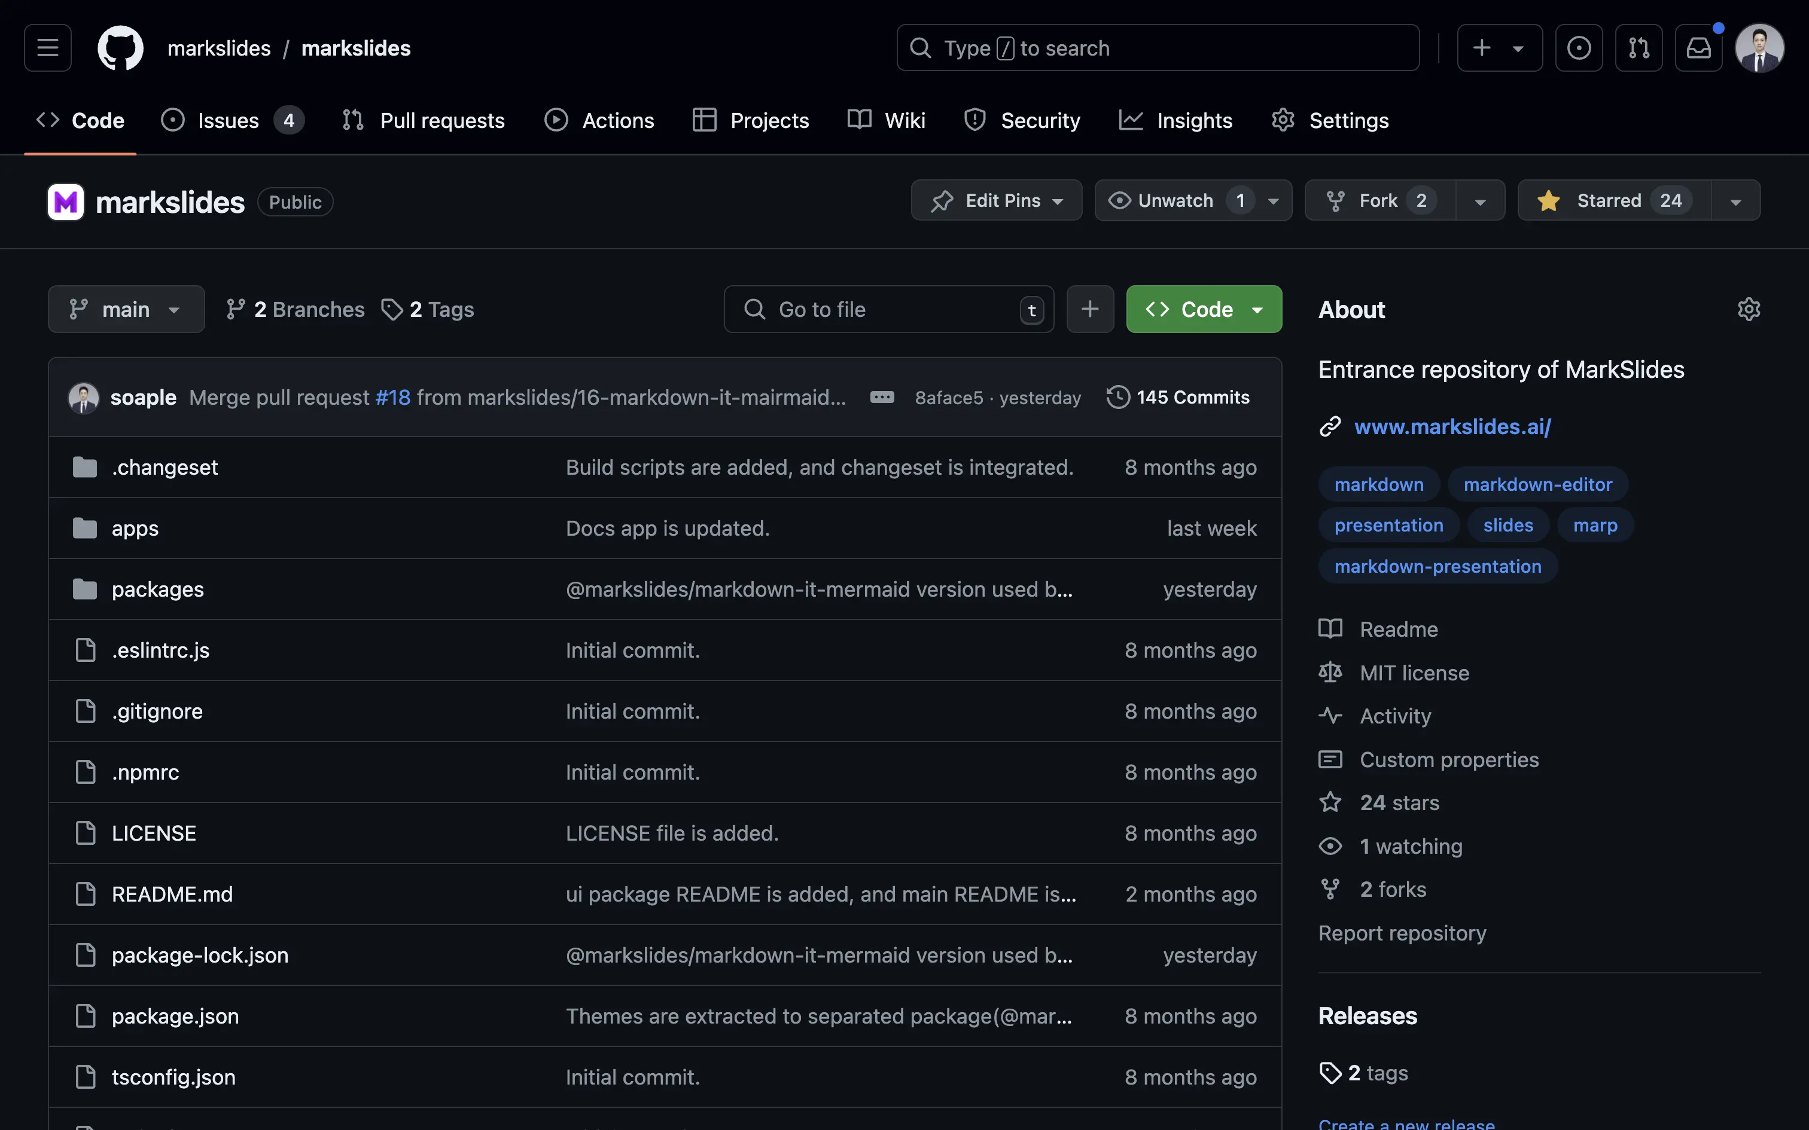This screenshot has width=1809, height=1130.
Task: Fork the markslides repository
Action: point(1380,200)
